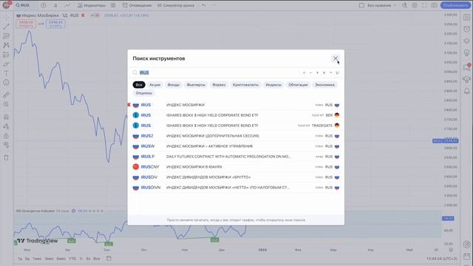This screenshot has width=473, height=266.
Task: Select the ruler measure tool
Action: [x=6, y=95]
